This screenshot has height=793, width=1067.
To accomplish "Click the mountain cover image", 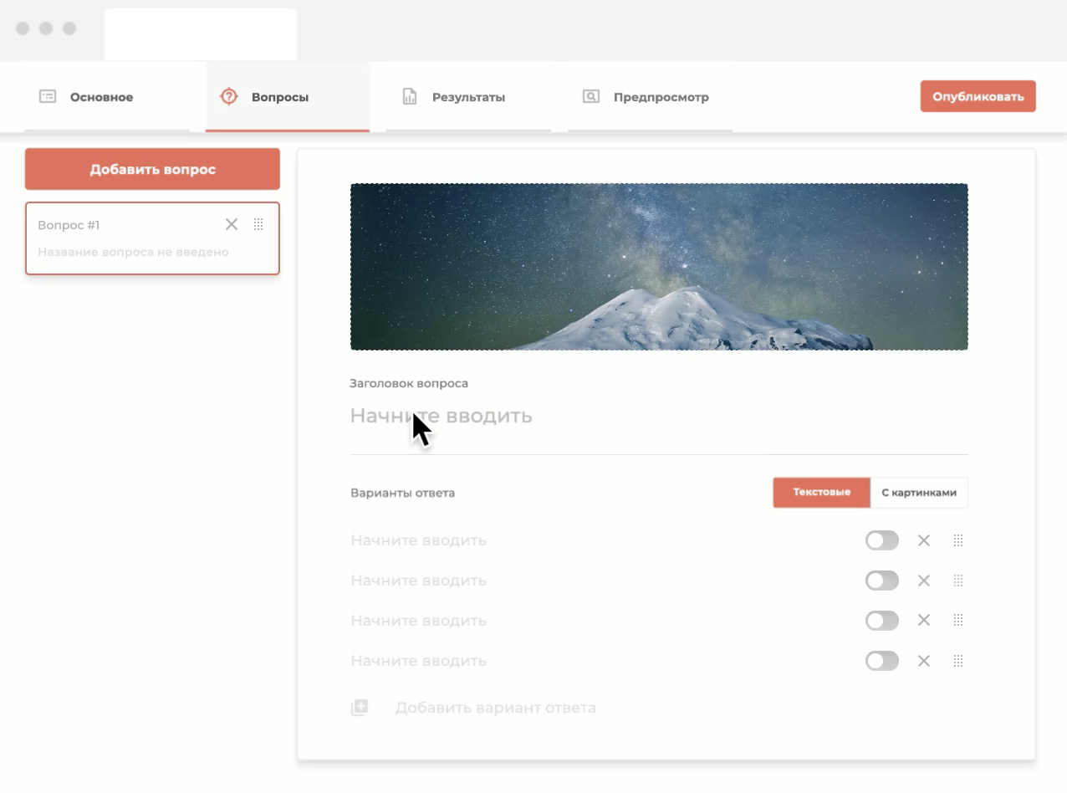I will 659,267.
